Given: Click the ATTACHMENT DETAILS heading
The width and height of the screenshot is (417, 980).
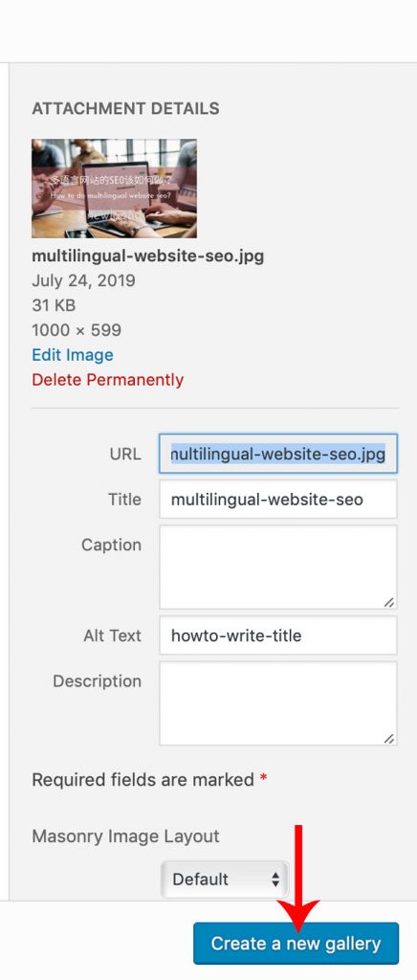Looking at the screenshot, I should [x=125, y=108].
